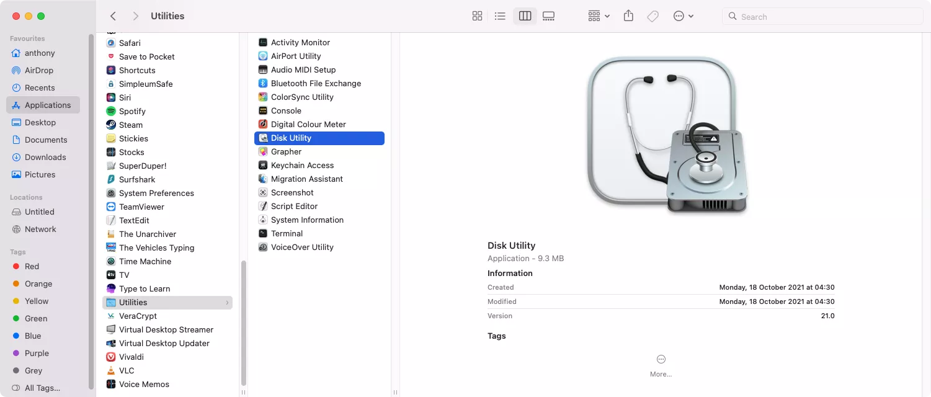Screen dimensions: 931x397
Task: Select the Siri app icon
Action: pos(111,97)
